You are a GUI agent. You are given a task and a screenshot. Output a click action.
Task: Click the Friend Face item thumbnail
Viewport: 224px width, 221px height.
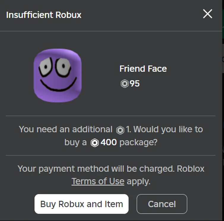click(x=58, y=75)
